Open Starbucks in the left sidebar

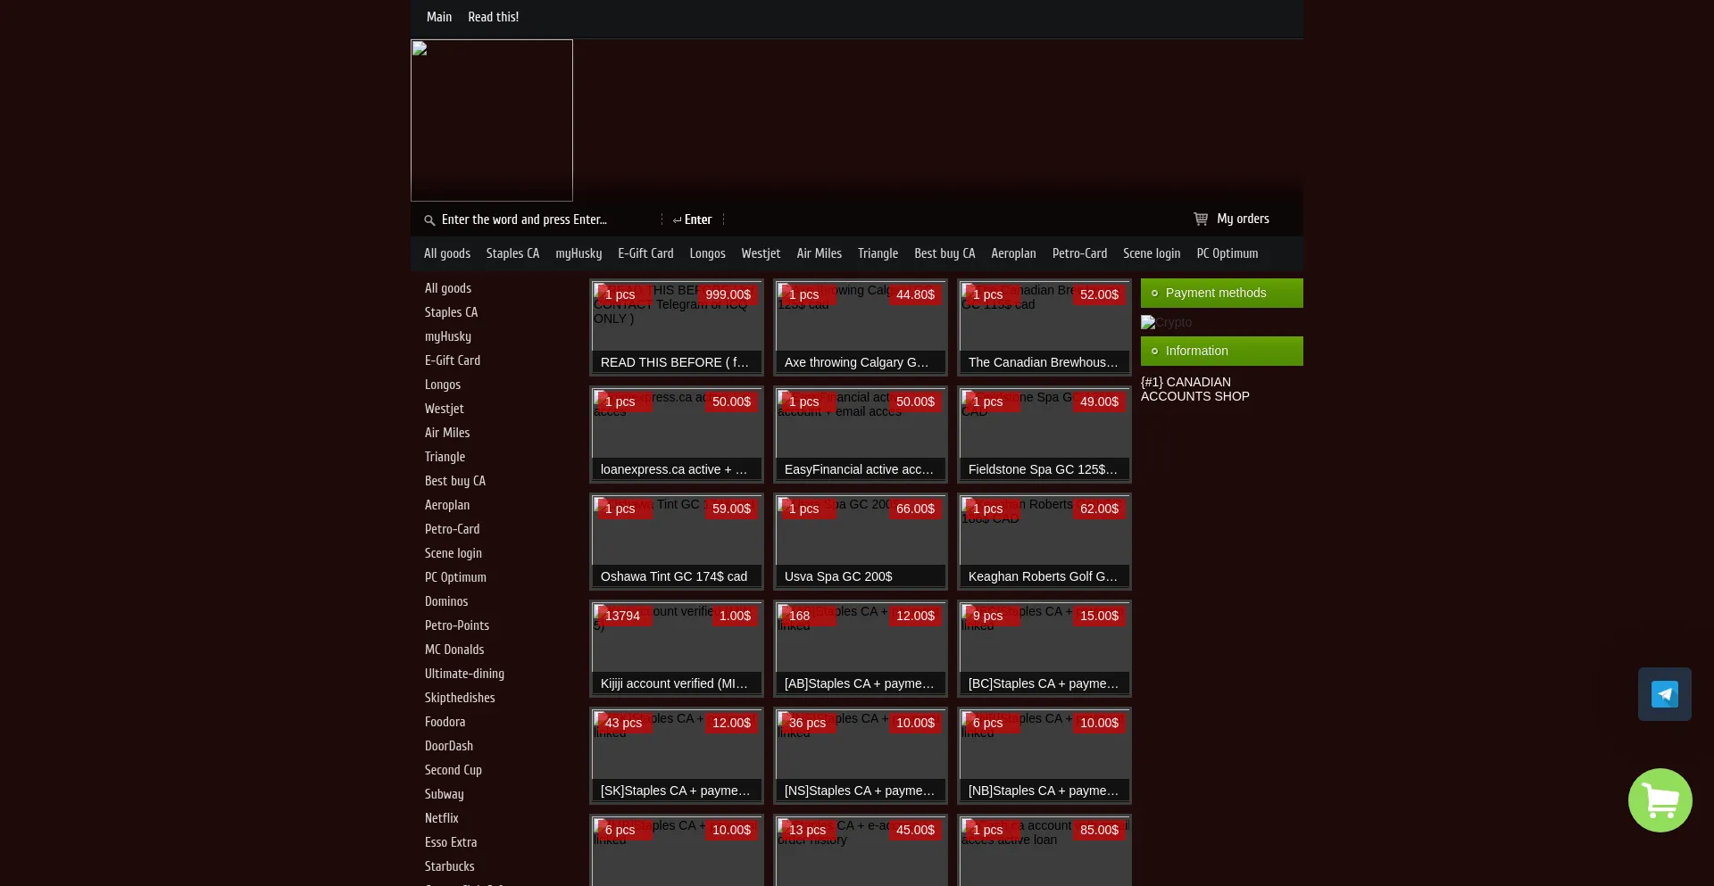click(449, 866)
